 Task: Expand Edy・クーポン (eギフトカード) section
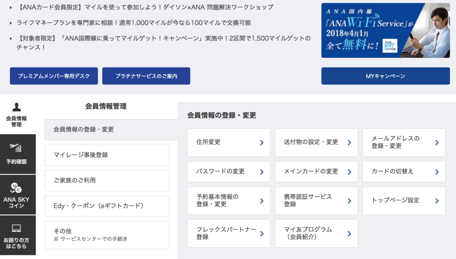107,206
